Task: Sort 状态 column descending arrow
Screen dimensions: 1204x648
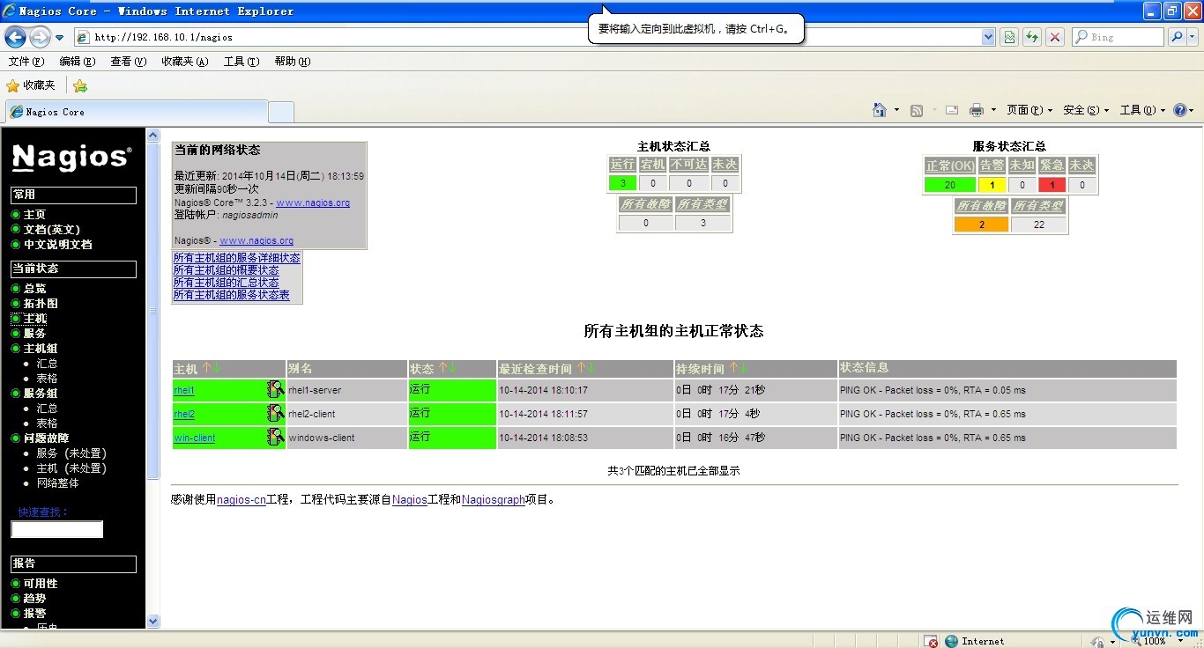Action: point(453,368)
